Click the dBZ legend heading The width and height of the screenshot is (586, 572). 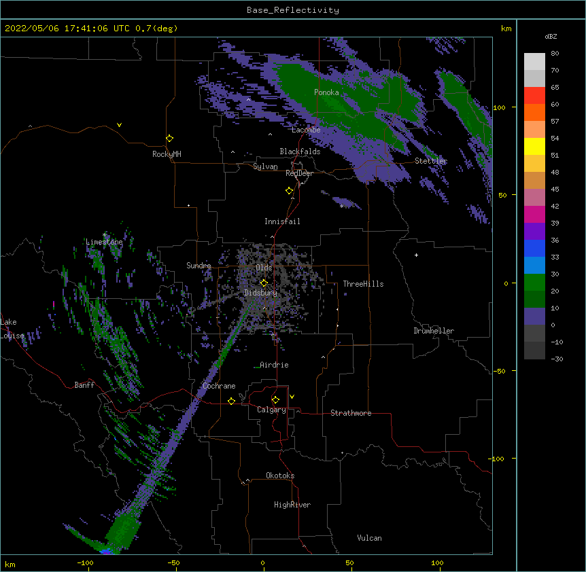click(x=551, y=37)
